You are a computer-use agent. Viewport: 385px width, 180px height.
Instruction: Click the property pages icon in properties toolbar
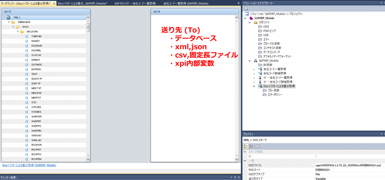click(x=258, y=146)
